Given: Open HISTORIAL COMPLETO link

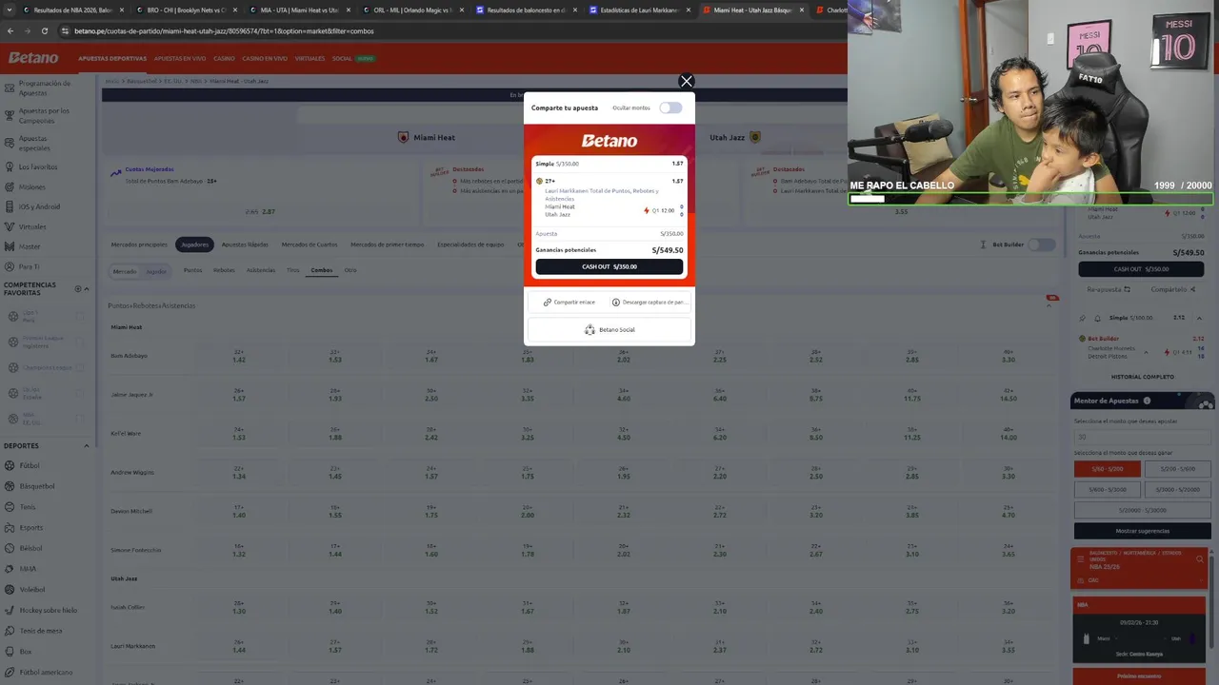Looking at the screenshot, I should pyautogui.click(x=1142, y=377).
